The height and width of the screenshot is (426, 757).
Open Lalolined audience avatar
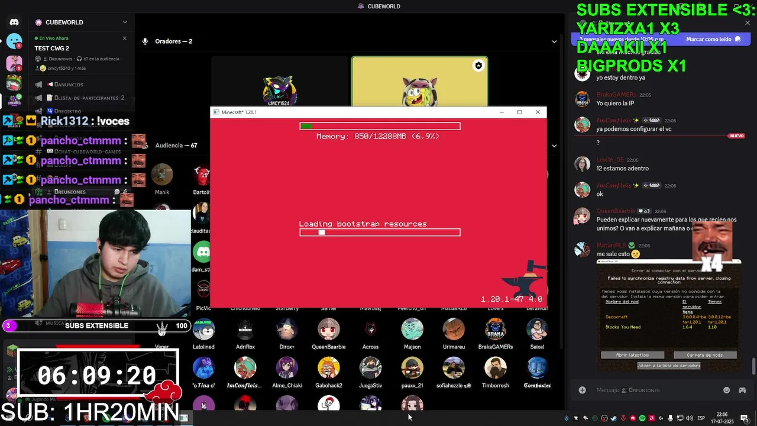tap(203, 330)
